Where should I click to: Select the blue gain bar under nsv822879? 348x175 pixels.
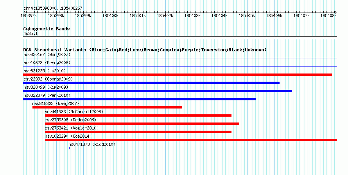pos(139,99)
